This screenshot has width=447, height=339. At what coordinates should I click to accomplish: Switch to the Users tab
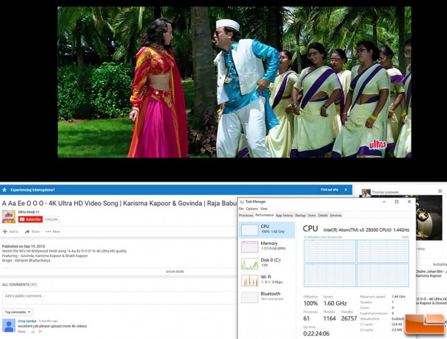tap(312, 216)
